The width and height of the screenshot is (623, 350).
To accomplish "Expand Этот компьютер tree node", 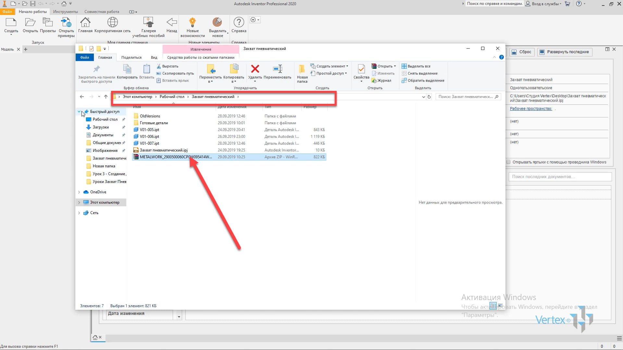I will coord(79,202).
